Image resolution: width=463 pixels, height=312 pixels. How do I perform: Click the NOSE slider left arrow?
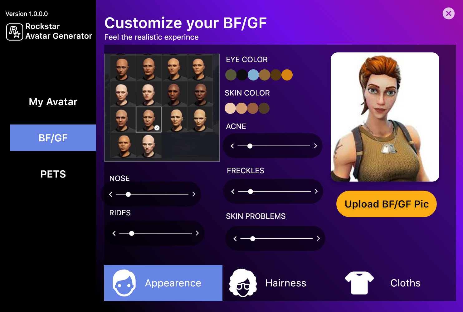(x=110, y=194)
